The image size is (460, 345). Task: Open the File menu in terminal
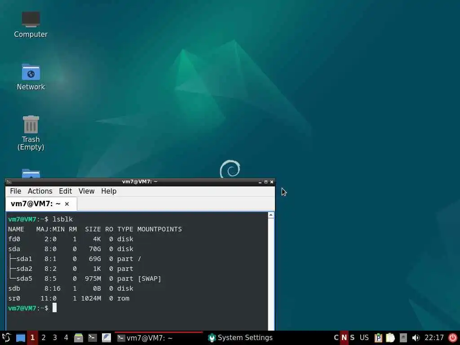[16, 191]
